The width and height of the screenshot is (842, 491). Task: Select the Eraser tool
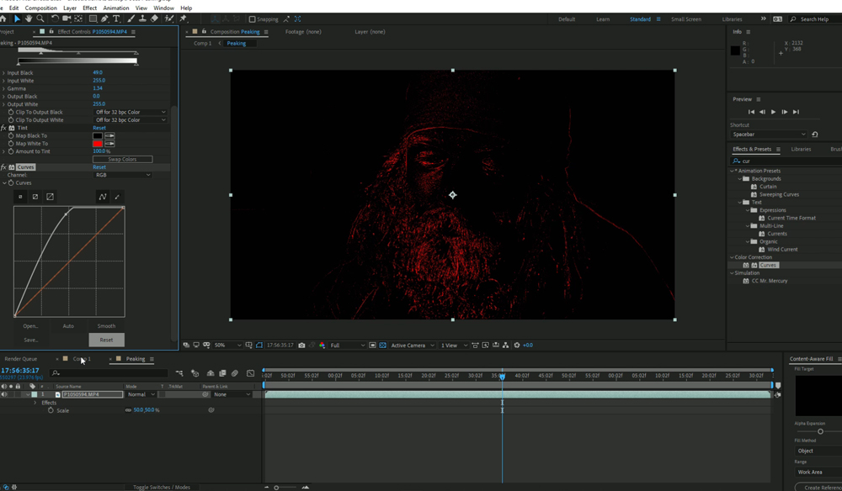[x=154, y=18]
